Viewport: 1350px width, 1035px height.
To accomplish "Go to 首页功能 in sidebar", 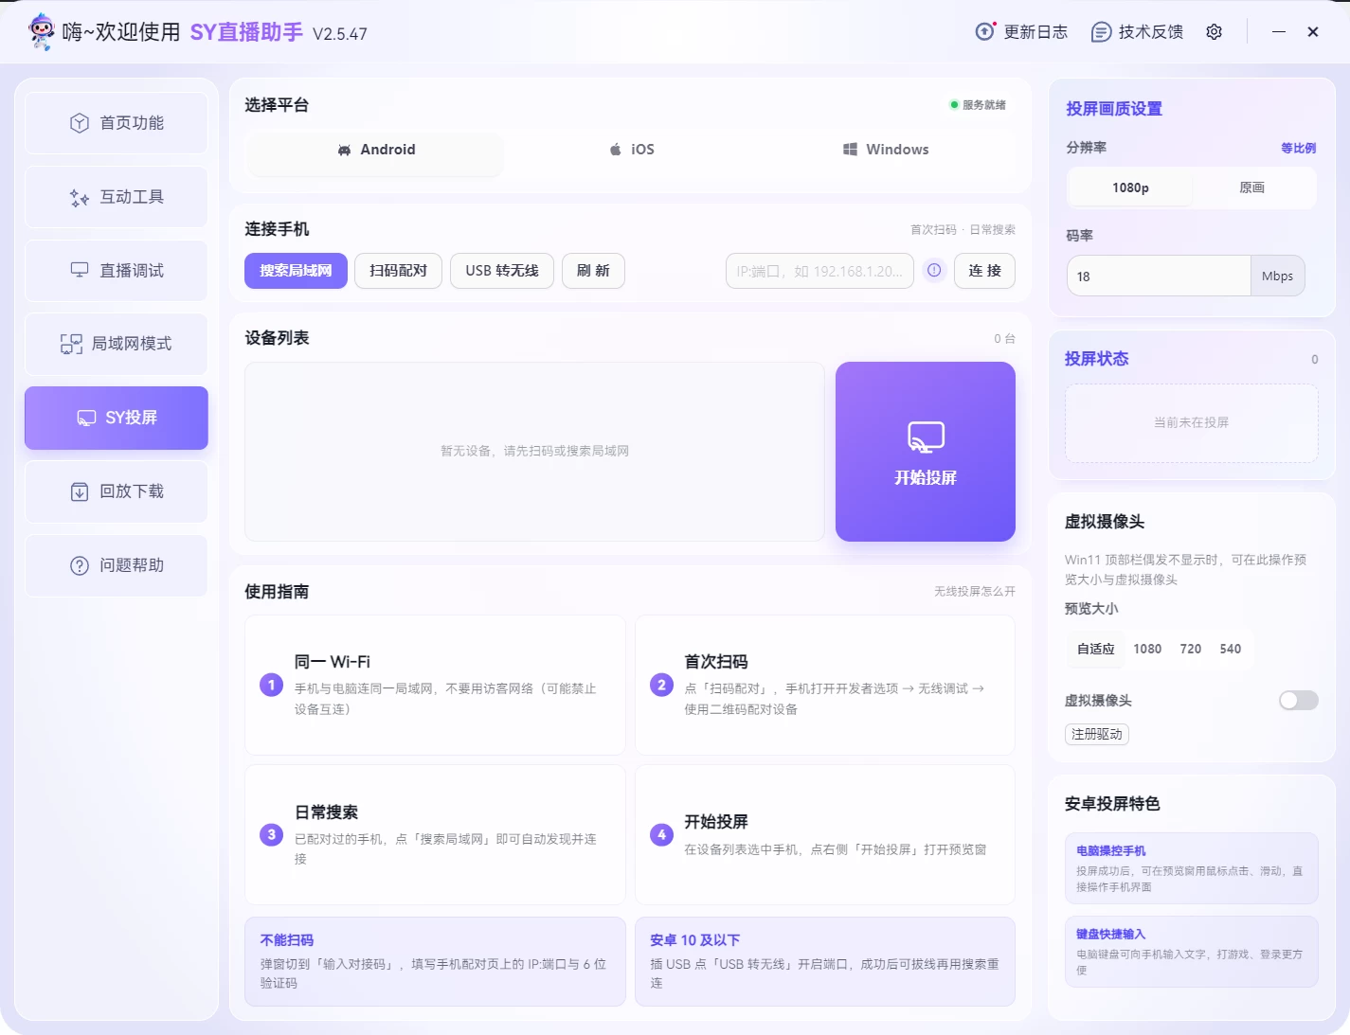I will (x=117, y=123).
